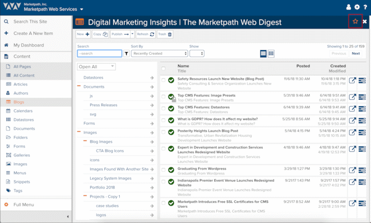Collapse the sidebar with the left arrow

point(68,216)
